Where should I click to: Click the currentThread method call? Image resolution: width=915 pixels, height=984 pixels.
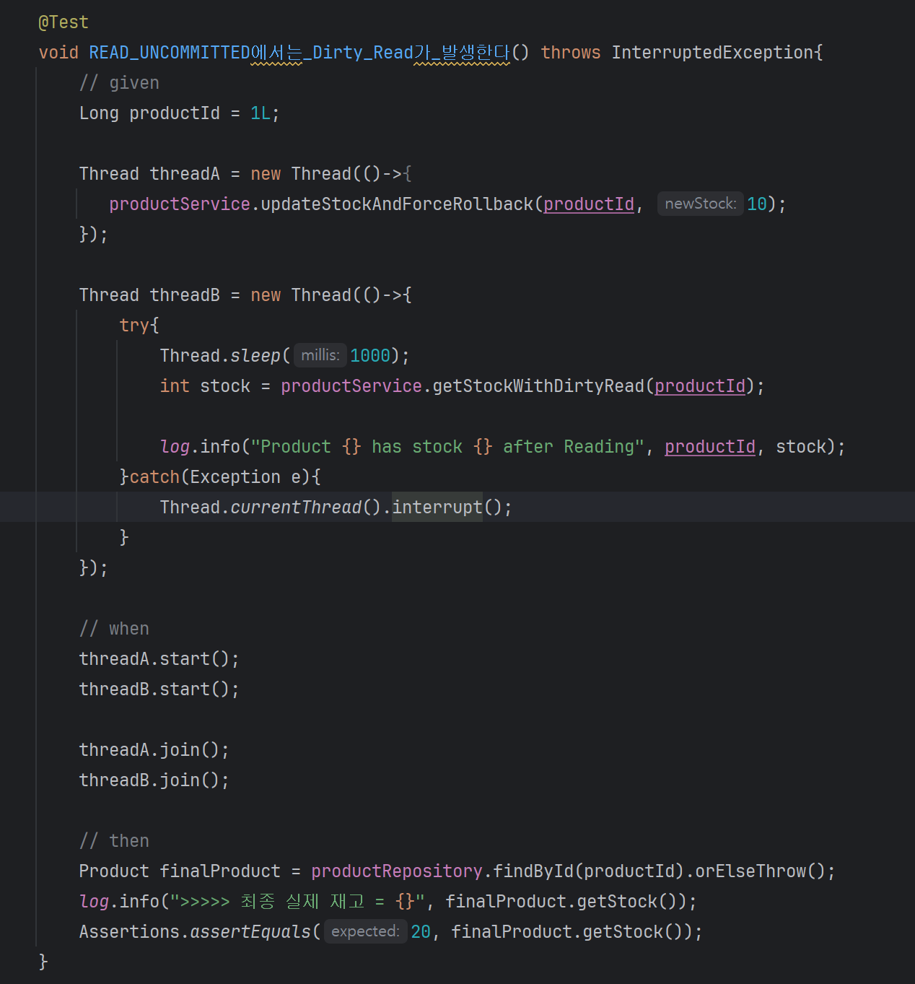pyautogui.click(x=296, y=508)
